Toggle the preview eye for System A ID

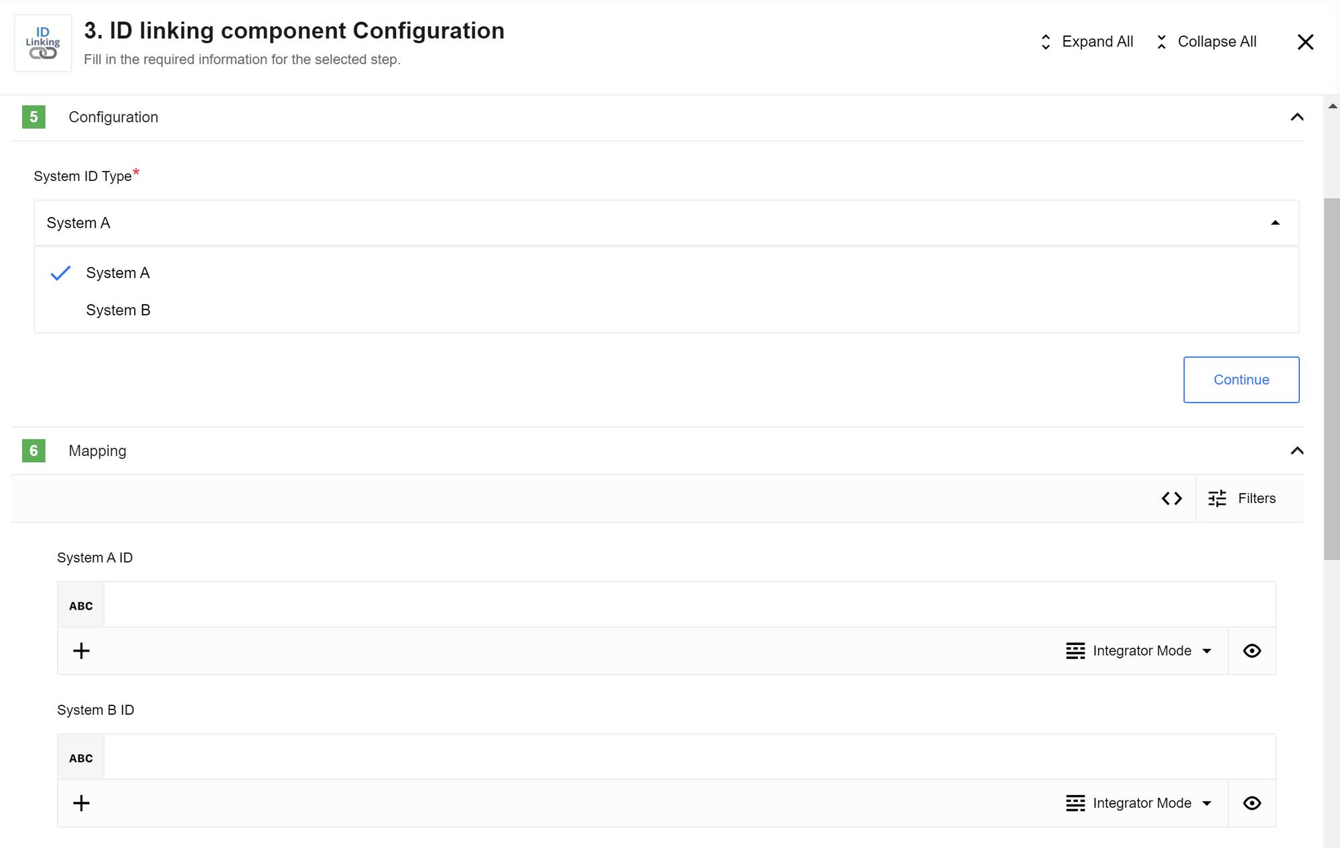pos(1252,651)
